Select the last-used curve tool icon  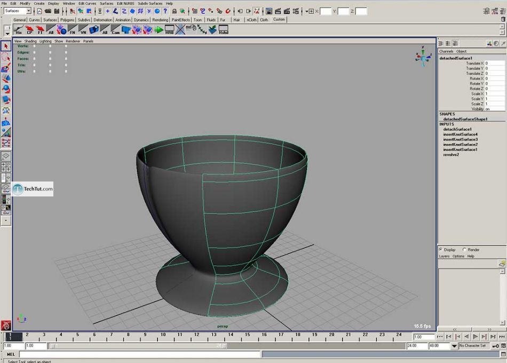pyautogui.click(x=6, y=143)
